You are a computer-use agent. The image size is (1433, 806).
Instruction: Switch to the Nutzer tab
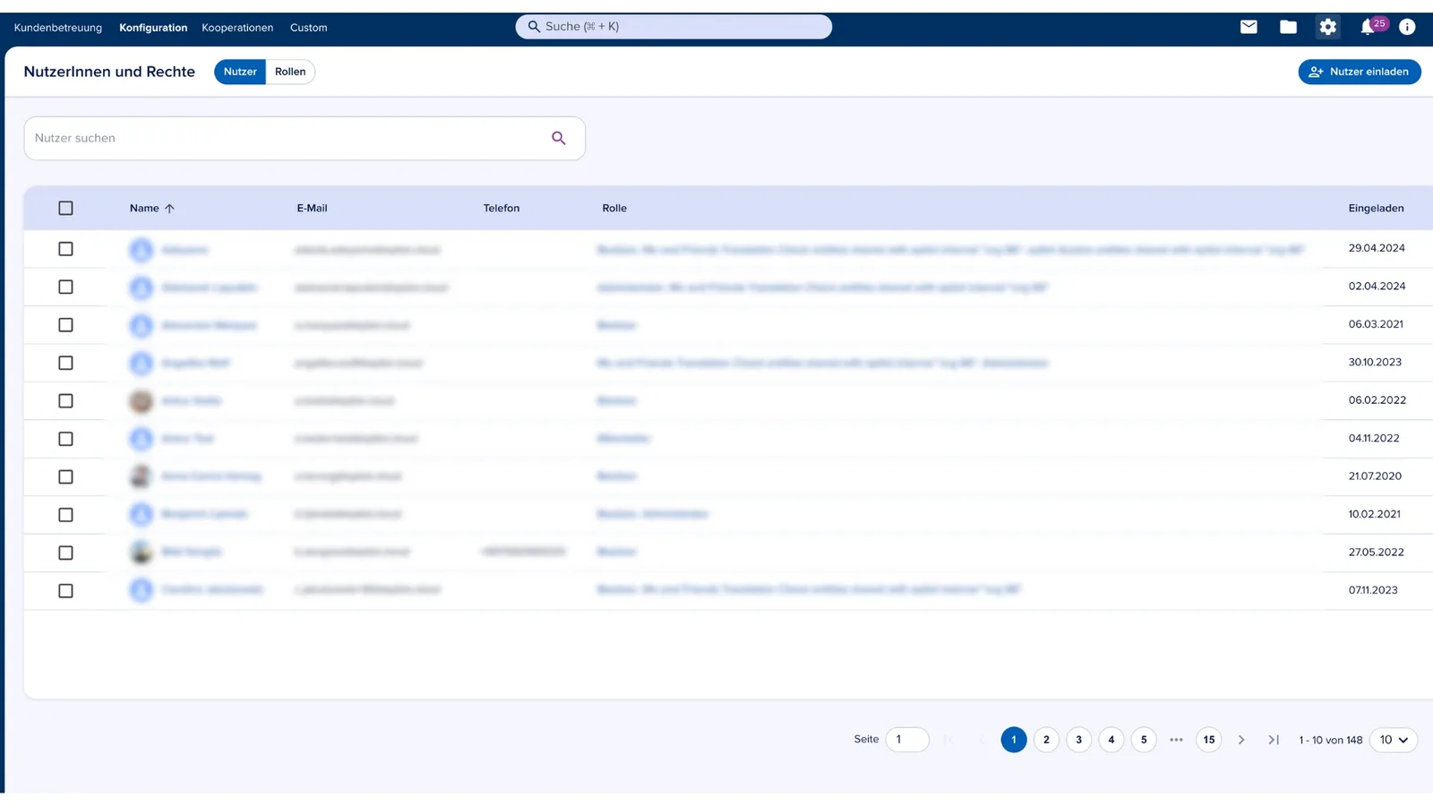240,72
